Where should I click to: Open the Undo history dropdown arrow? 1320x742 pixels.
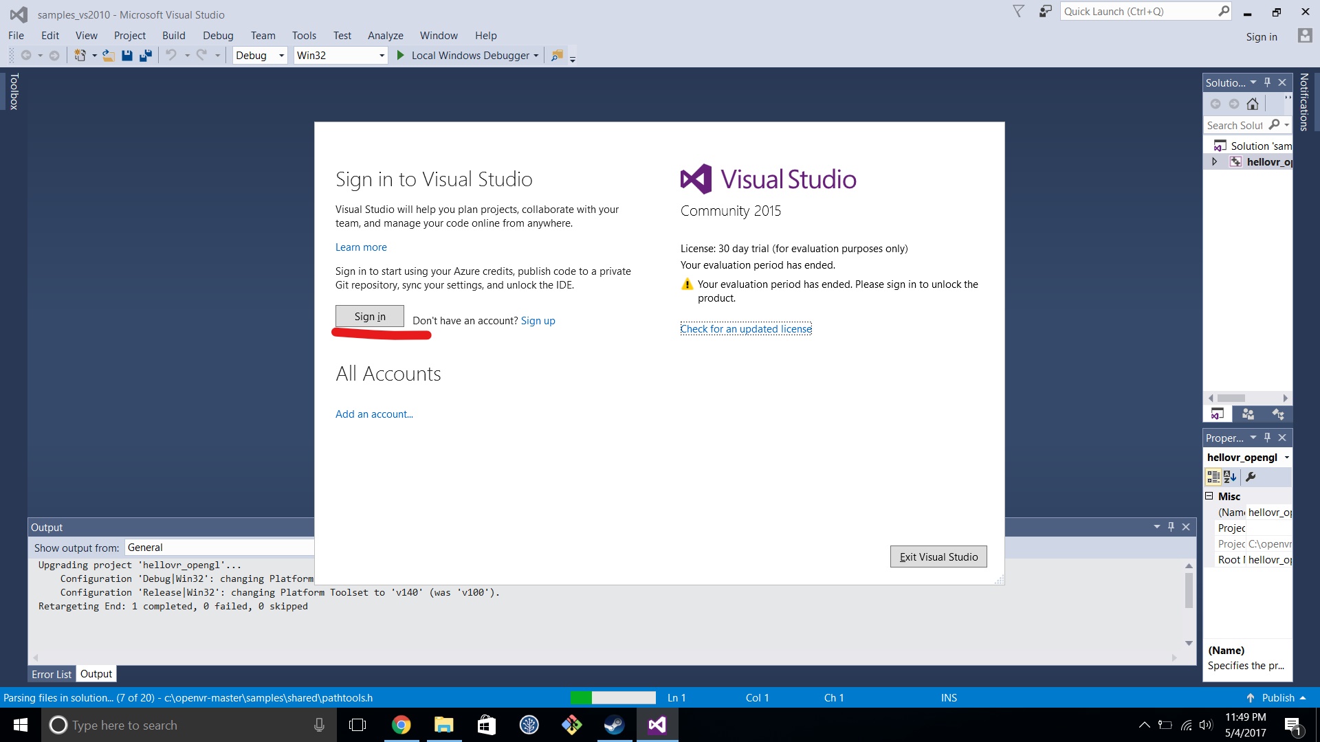pos(187,56)
